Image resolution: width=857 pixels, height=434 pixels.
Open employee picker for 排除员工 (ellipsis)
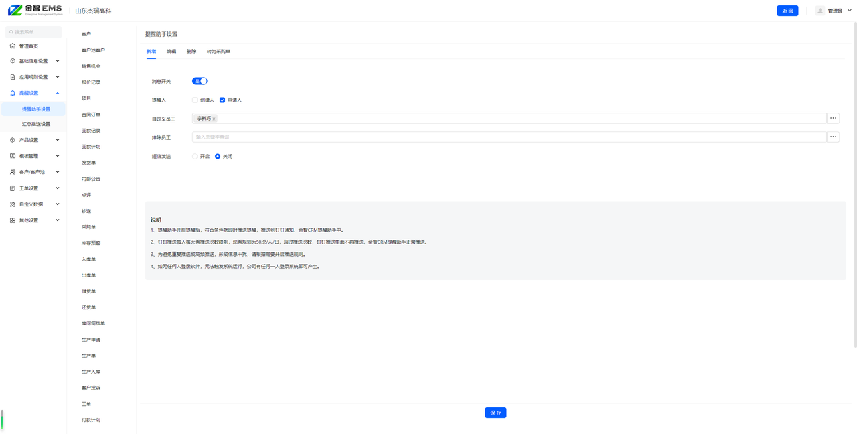click(x=833, y=137)
